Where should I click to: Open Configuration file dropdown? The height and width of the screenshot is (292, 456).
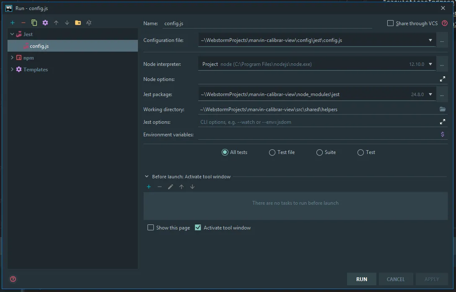(430, 40)
